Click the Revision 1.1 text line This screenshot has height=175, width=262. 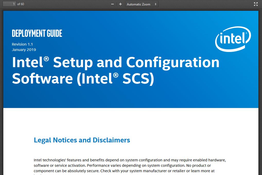tap(22, 44)
